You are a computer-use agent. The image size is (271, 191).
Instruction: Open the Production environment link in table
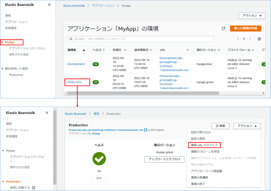pyautogui.click(x=75, y=82)
